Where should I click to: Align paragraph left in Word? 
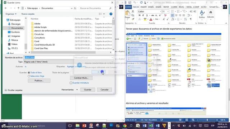point(172,15)
